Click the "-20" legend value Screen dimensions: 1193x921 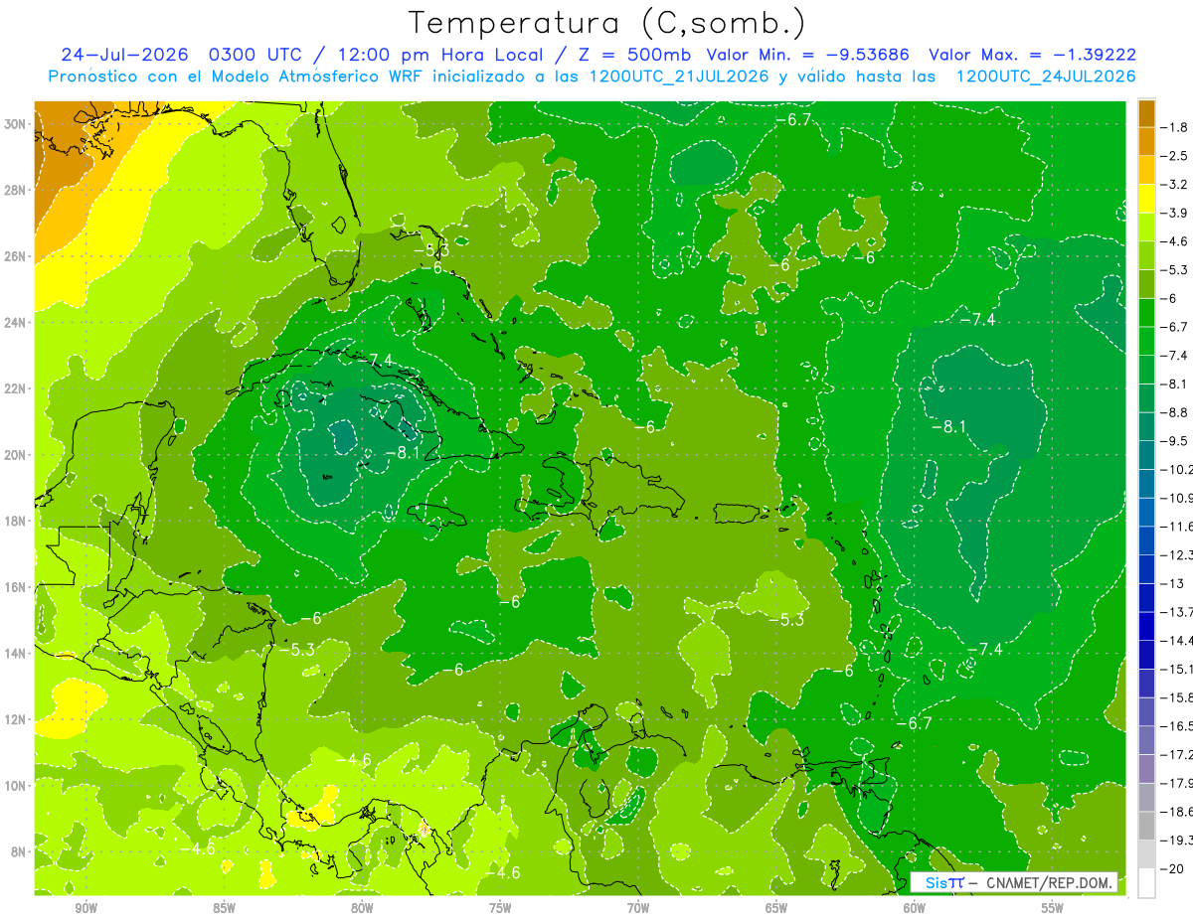(1172, 868)
